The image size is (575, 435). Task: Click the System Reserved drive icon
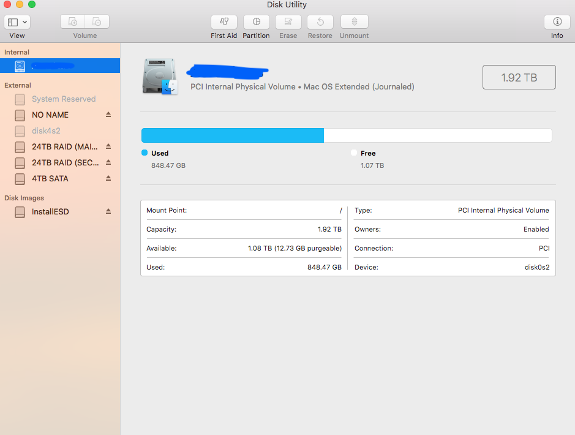[20, 99]
